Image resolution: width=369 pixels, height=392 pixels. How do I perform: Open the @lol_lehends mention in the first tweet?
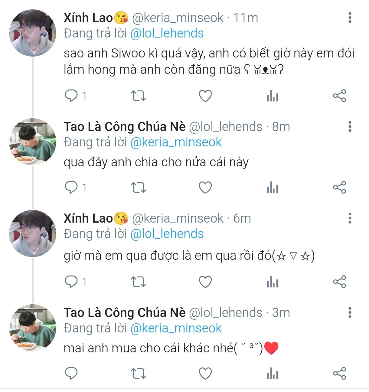click(167, 33)
